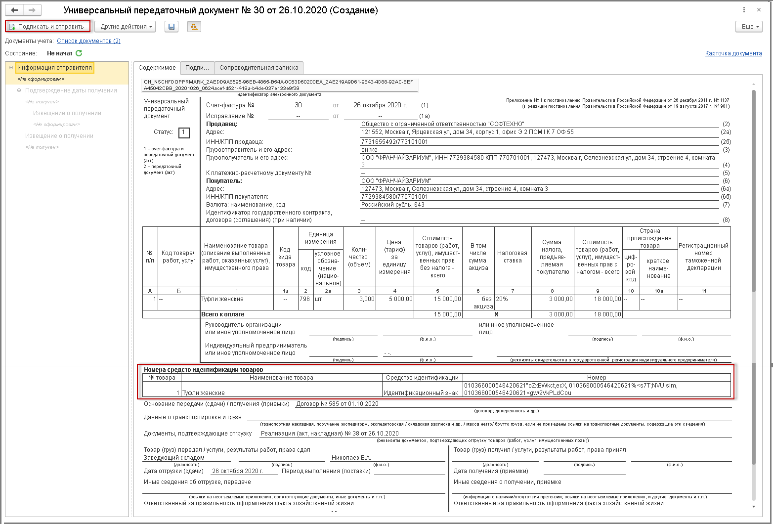773x524 pixels.
Task: Click date 26 октября 2020 г. in header
Action: point(380,105)
